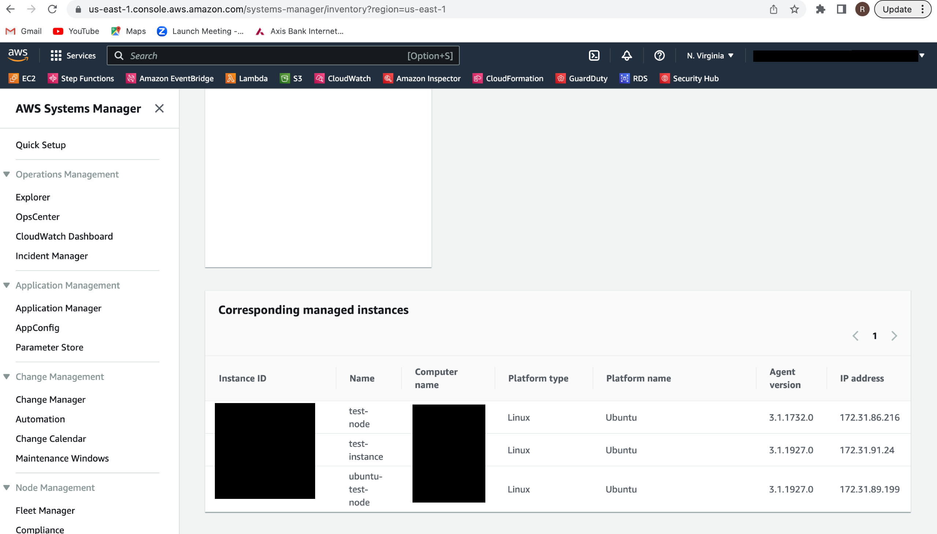The height and width of the screenshot is (534, 937).
Task: Click the Instance ID column header
Action: pyautogui.click(x=243, y=379)
